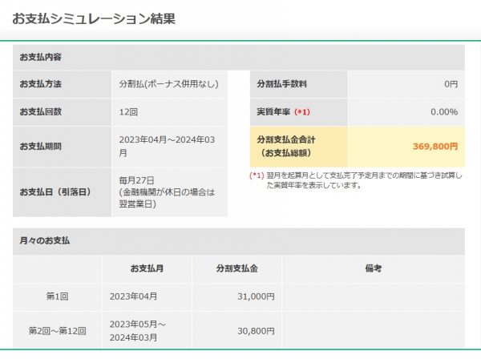The image size is (481, 359).
Task: Click the お支払シミュレーション結果 heading
Action: tap(94, 18)
